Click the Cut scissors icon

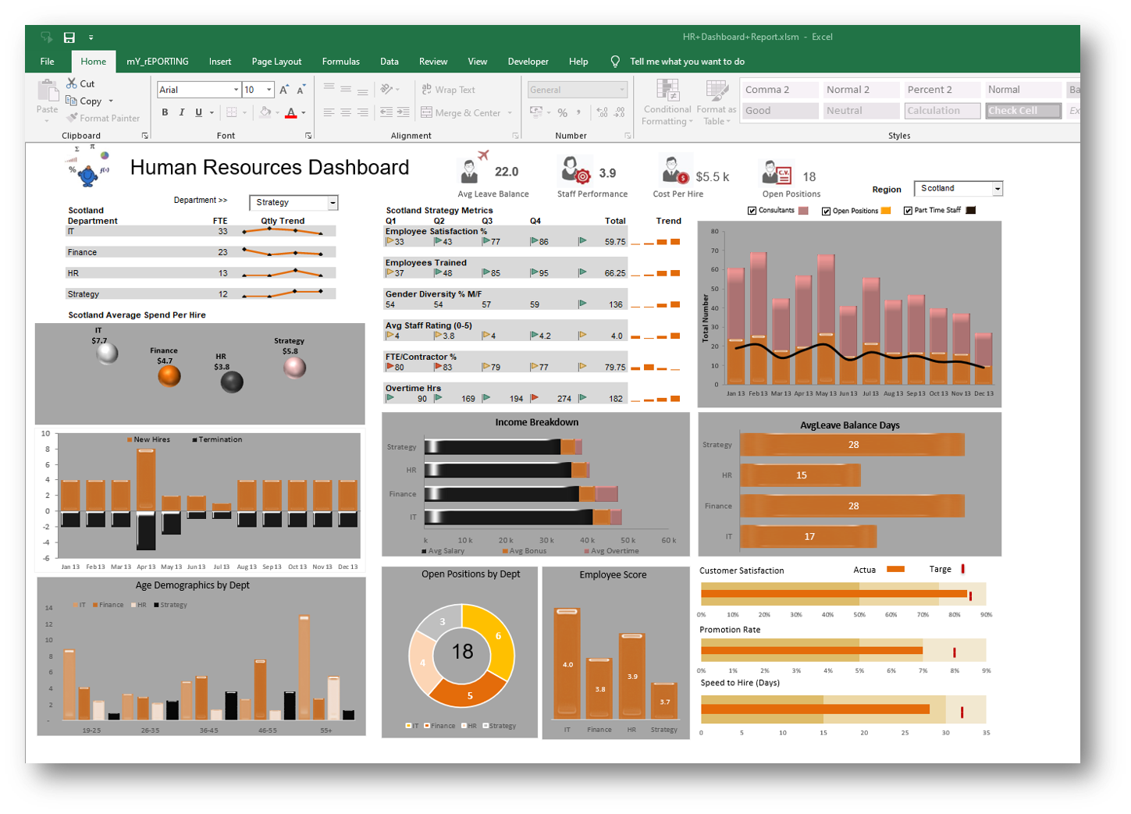pos(72,84)
